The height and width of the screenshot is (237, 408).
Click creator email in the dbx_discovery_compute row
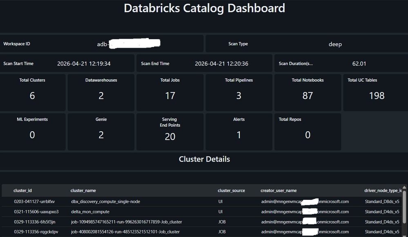[305, 201]
